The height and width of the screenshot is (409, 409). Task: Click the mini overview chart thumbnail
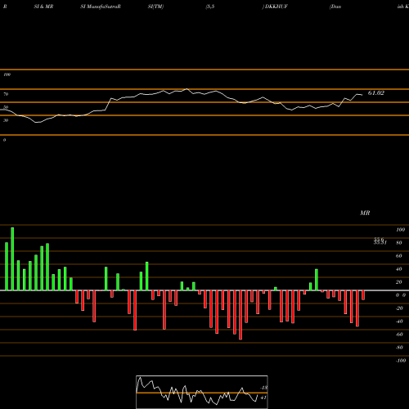coord(202,392)
